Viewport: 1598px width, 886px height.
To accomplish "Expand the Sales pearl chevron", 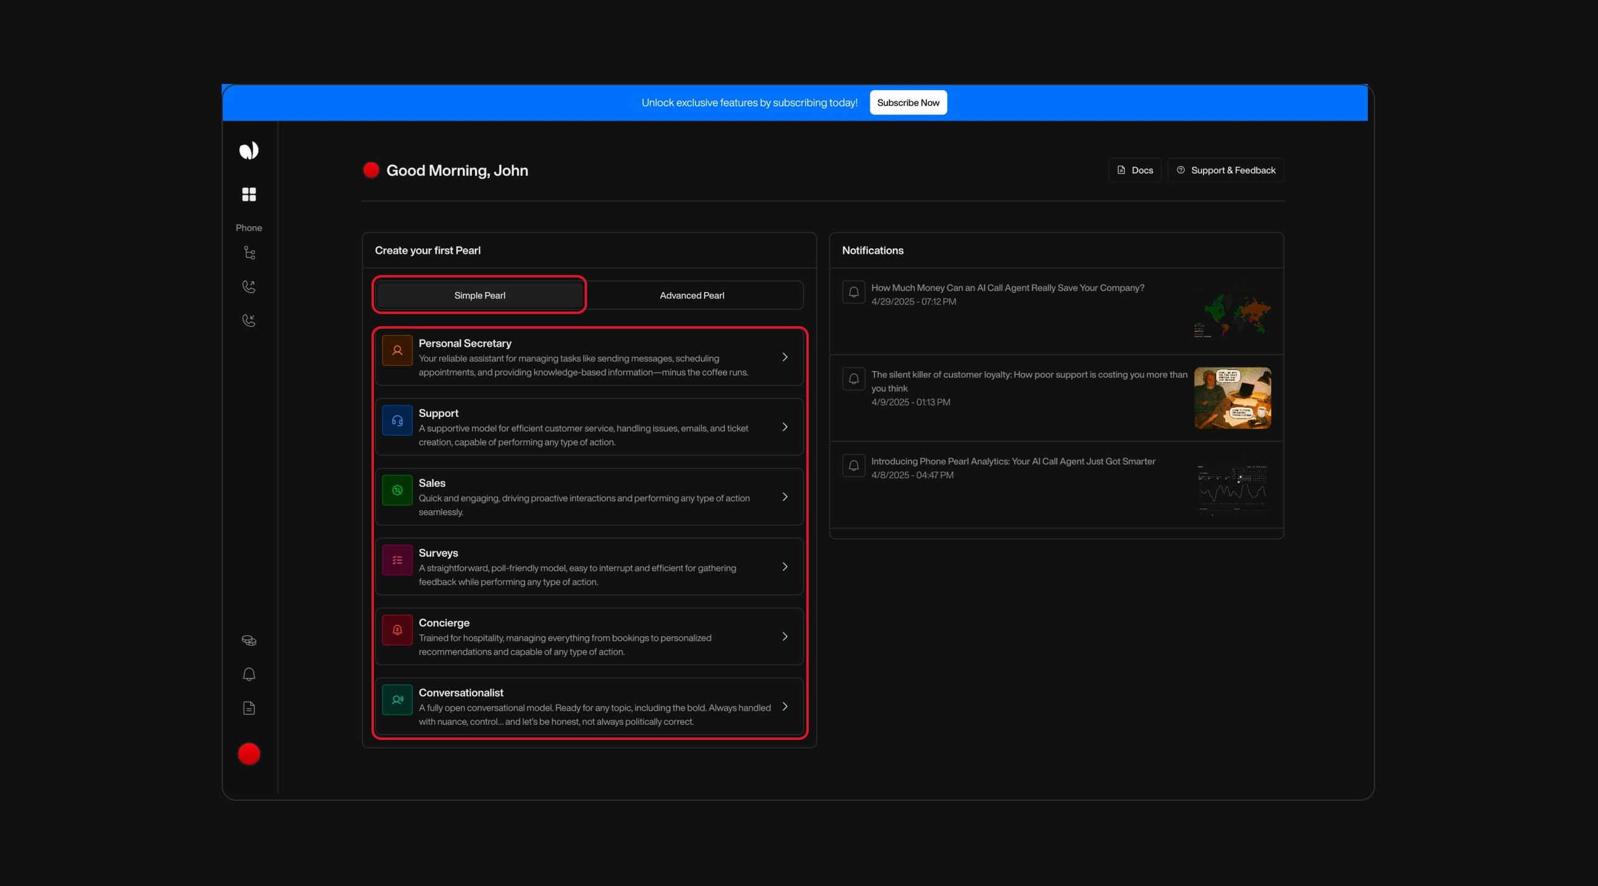I will 785,496.
